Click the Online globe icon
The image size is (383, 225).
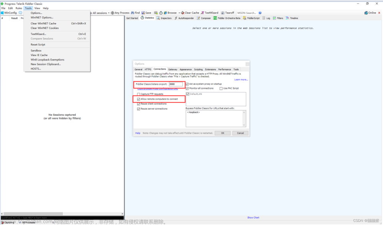pyautogui.click(x=366, y=13)
